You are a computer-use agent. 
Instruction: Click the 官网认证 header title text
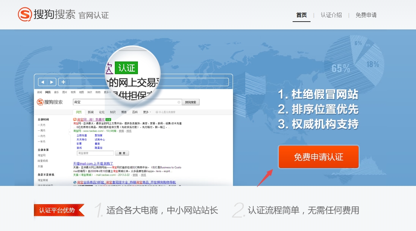(x=94, y=15)
